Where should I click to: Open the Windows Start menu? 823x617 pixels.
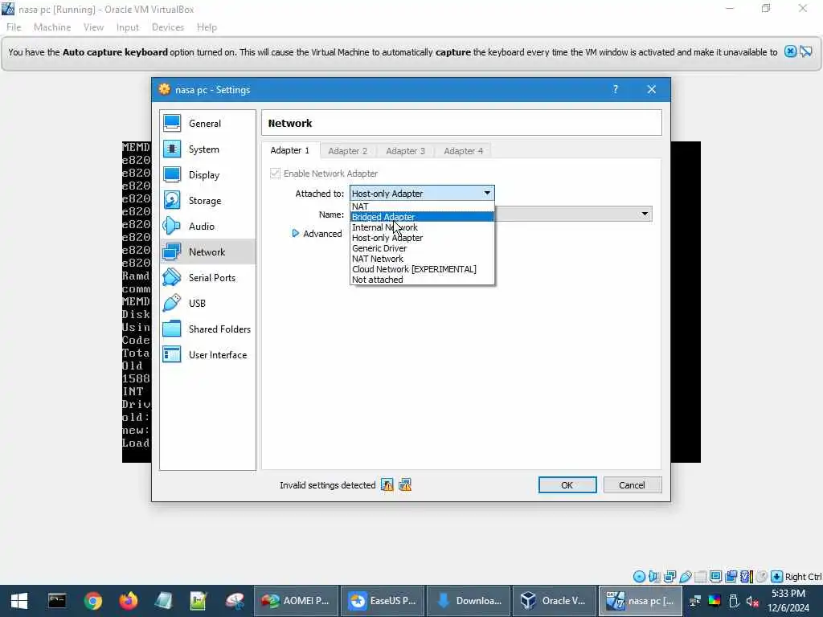coord(19,601)
